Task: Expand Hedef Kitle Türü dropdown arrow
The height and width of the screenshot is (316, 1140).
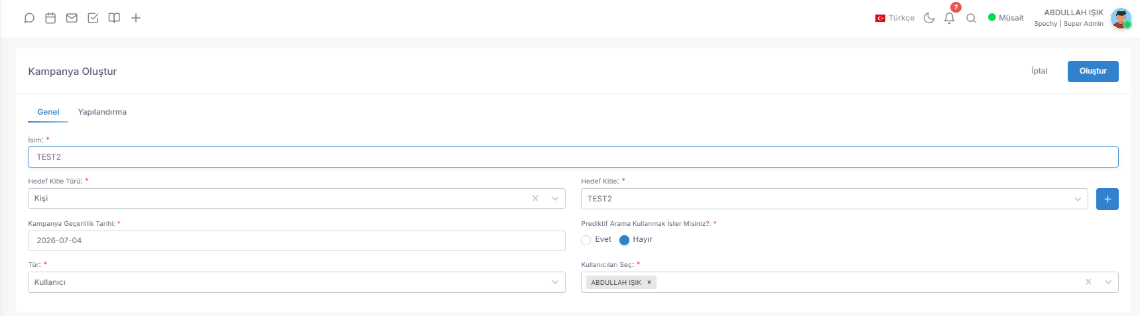Action: click(x=555, y=198)
